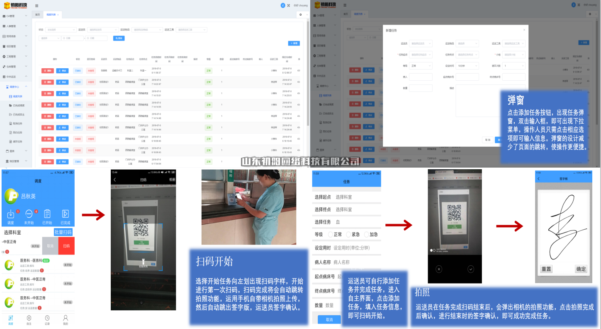The height and width of the screenshot is (329, 601).
Task: Tap the 已开始 clipboard icon on phone screen
Action: click(x=47, y=214)
